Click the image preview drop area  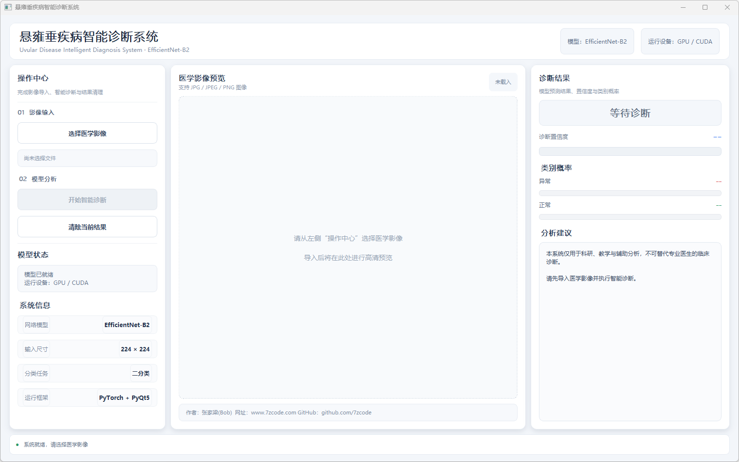348,247
